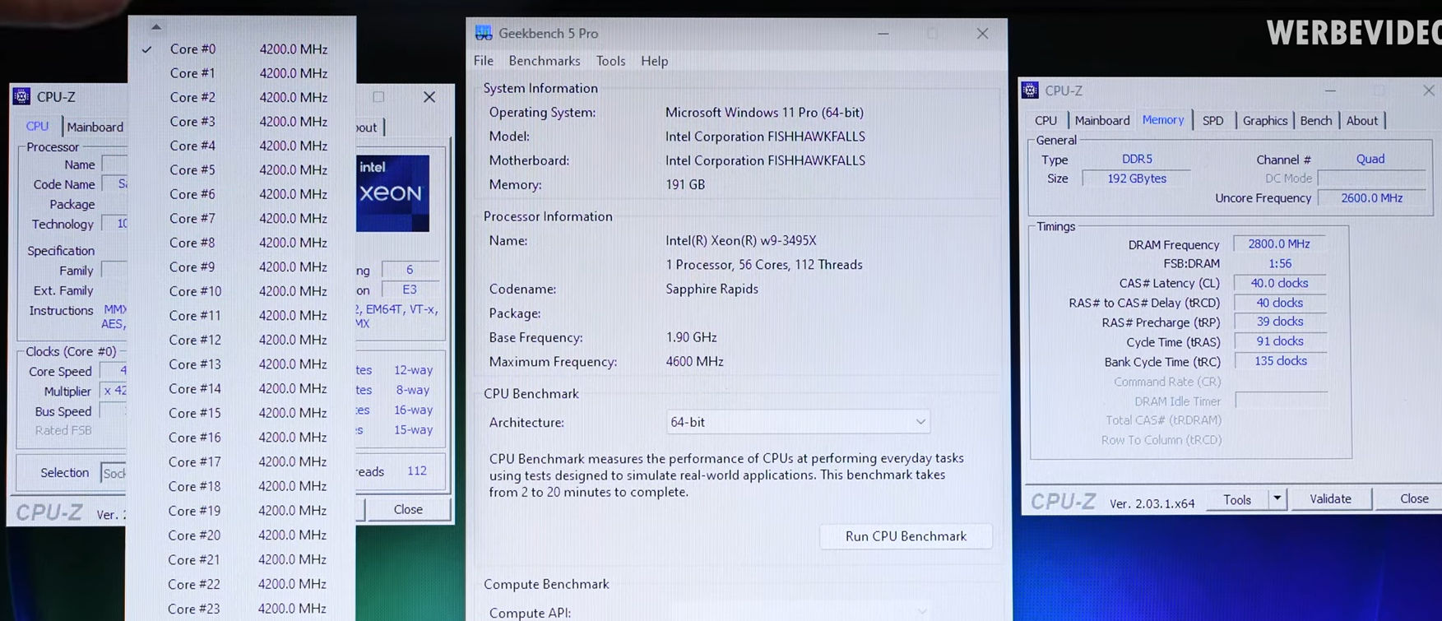Click the CPU-Z app icon in Memory window title

pyautogui.click(x=1030, y=90)
